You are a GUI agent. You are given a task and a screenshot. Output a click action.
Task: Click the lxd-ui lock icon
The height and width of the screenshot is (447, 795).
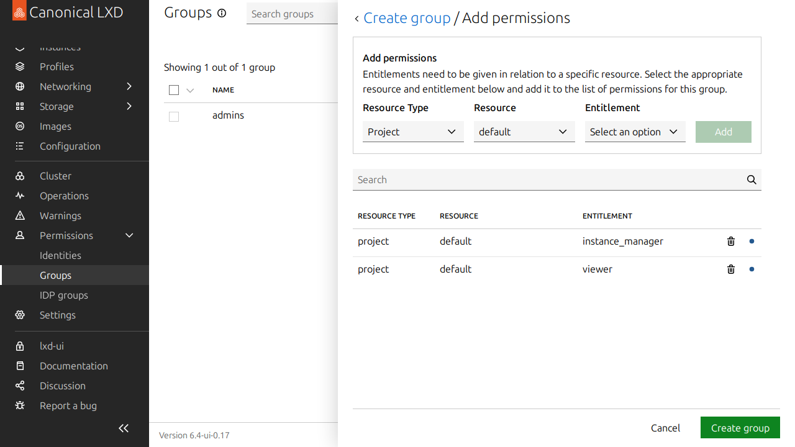click(x=20, y=346)
